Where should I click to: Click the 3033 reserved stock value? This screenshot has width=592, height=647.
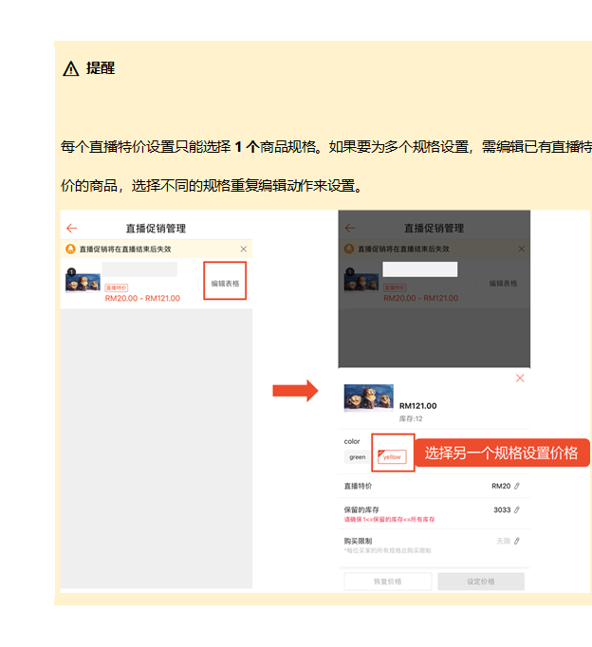502,510
